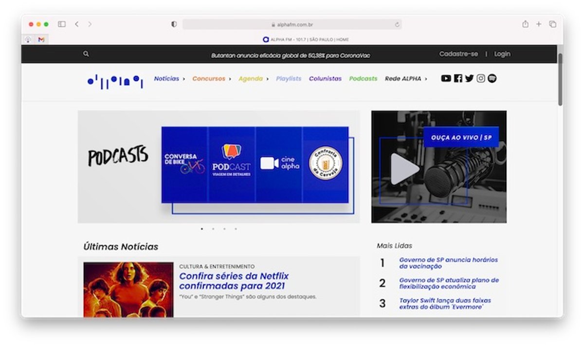The width and height of the screenshot is (584, 345).
Task: Reload the page with the refresh icon
Action: click(397, 24)
